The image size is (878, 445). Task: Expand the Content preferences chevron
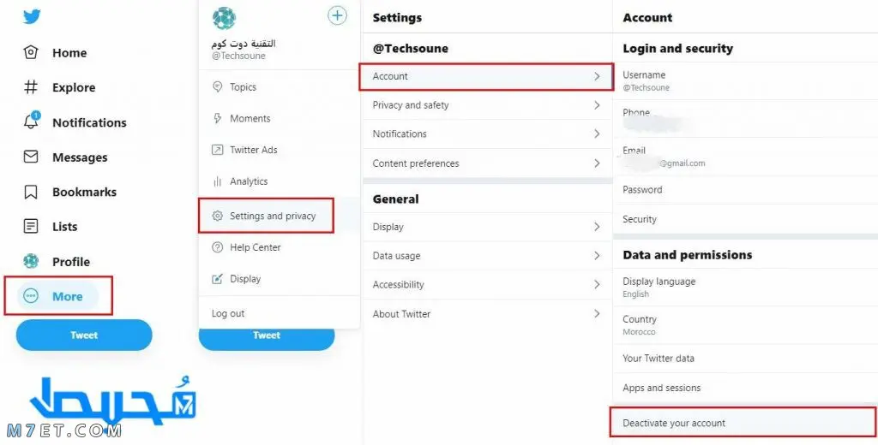point(597,163)
